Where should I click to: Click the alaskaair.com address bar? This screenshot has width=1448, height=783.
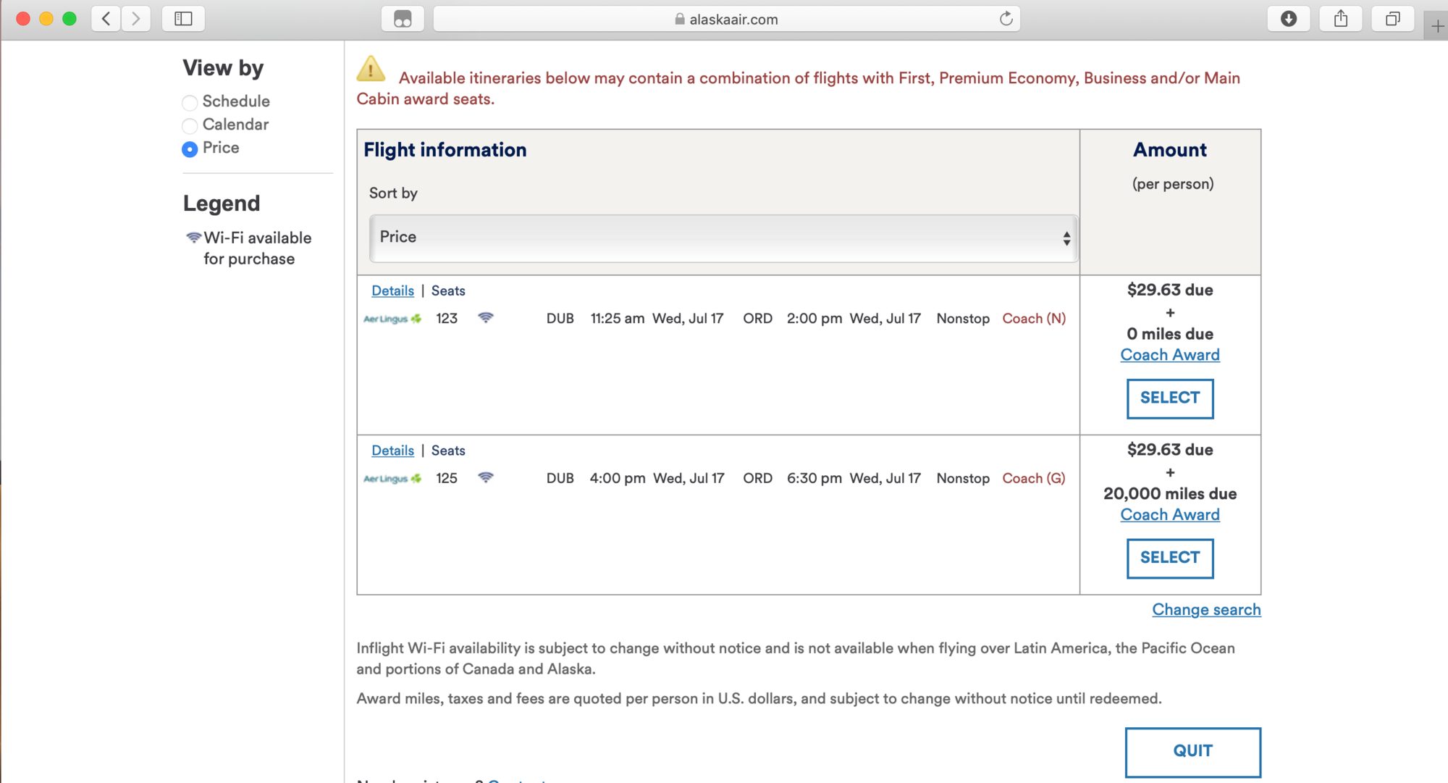(x=727, y=19)
